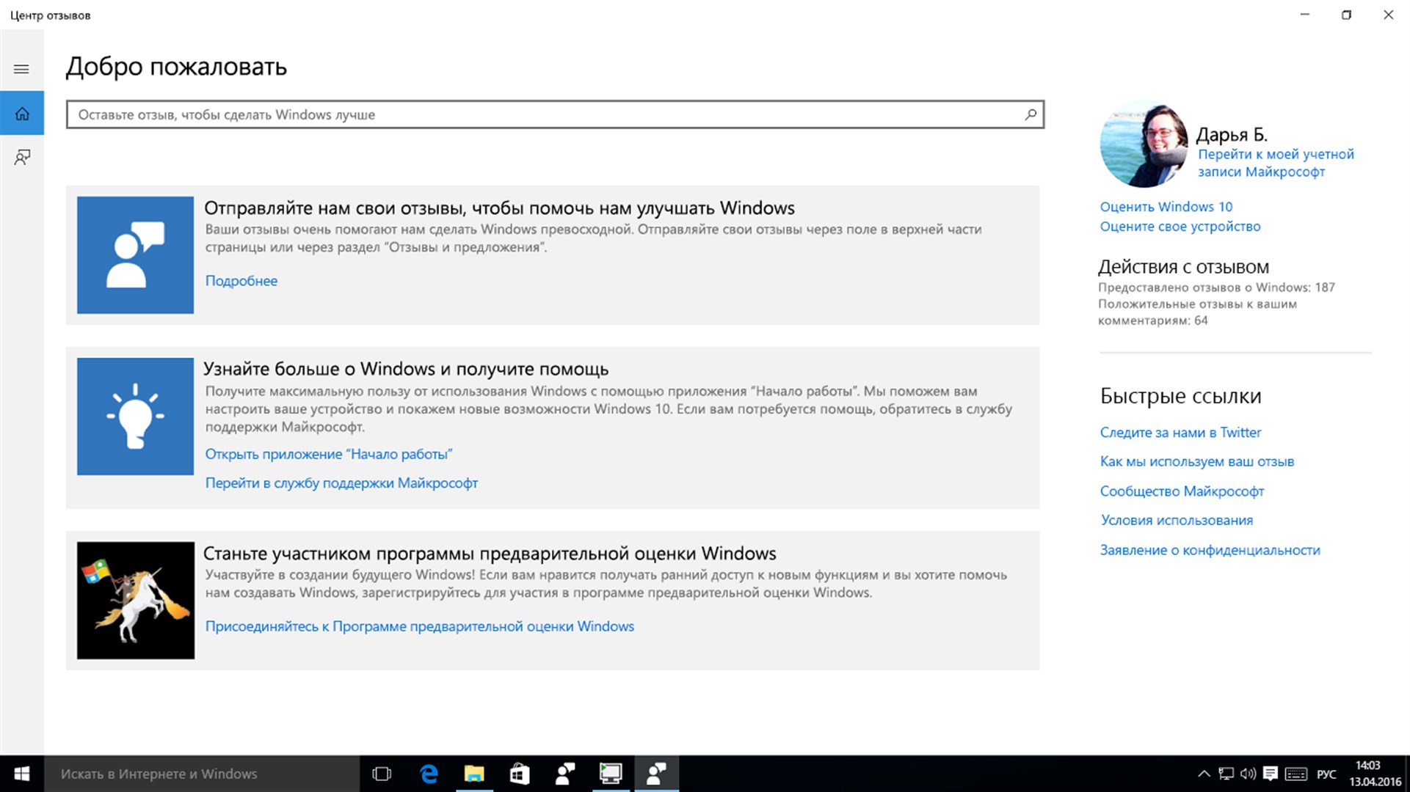Click the ninja cat unicorn image
The height and width of the screenshot is (792, 1410).
135,600
